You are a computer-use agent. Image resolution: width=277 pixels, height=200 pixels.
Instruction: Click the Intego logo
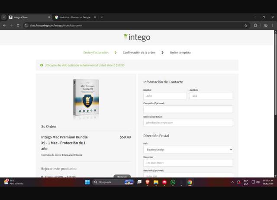[137, 37]
